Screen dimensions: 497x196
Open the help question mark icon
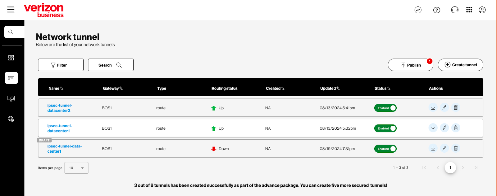coord(437,10)
